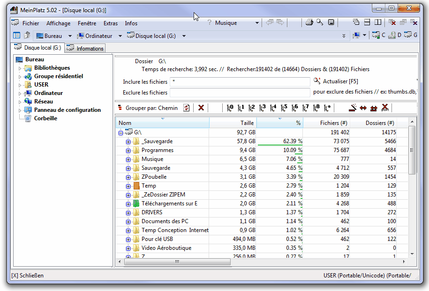The height and width of the screenshot is (291, 429).
Task: Sort by the Nom column header
Action: [x=163, y=123]
